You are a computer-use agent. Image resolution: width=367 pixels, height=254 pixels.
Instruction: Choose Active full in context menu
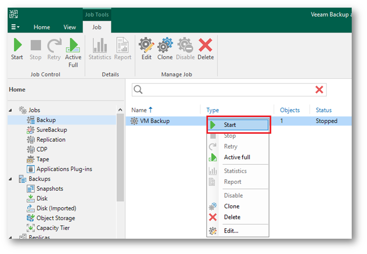[237, 158]
